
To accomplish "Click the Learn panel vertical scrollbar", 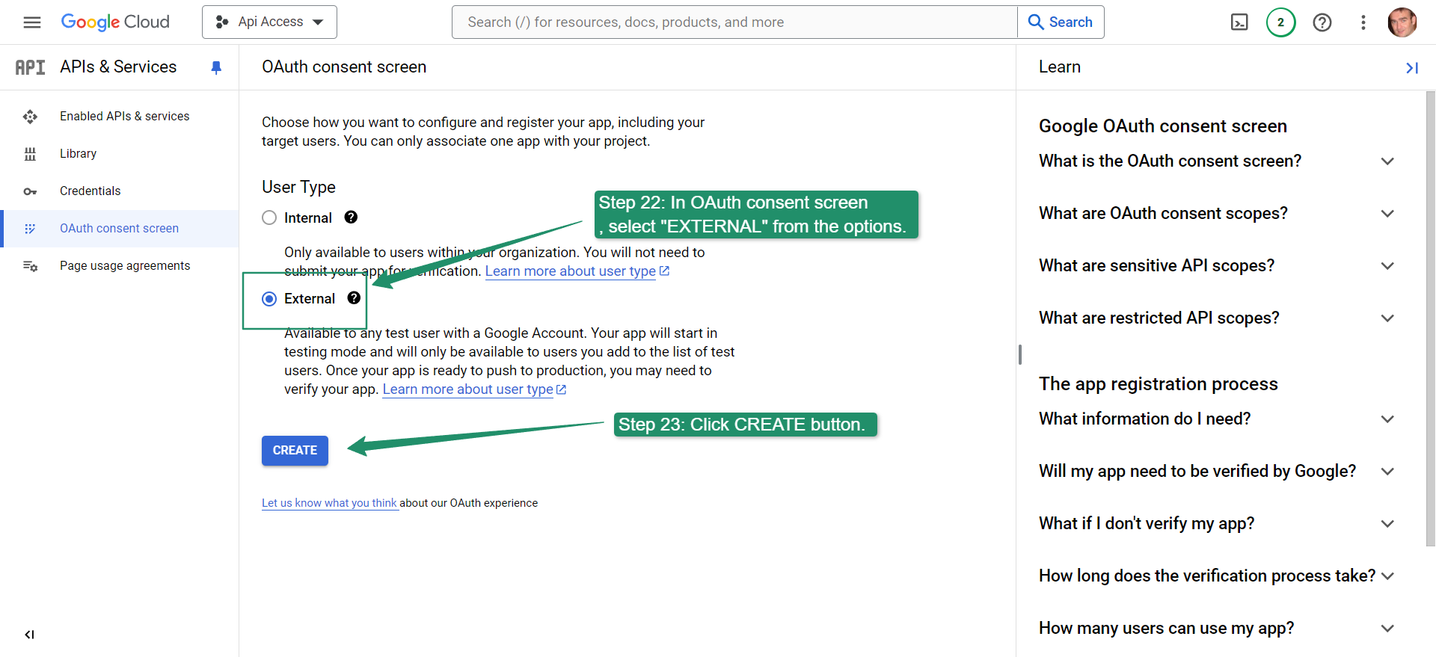I will [x=1430, y=318].
